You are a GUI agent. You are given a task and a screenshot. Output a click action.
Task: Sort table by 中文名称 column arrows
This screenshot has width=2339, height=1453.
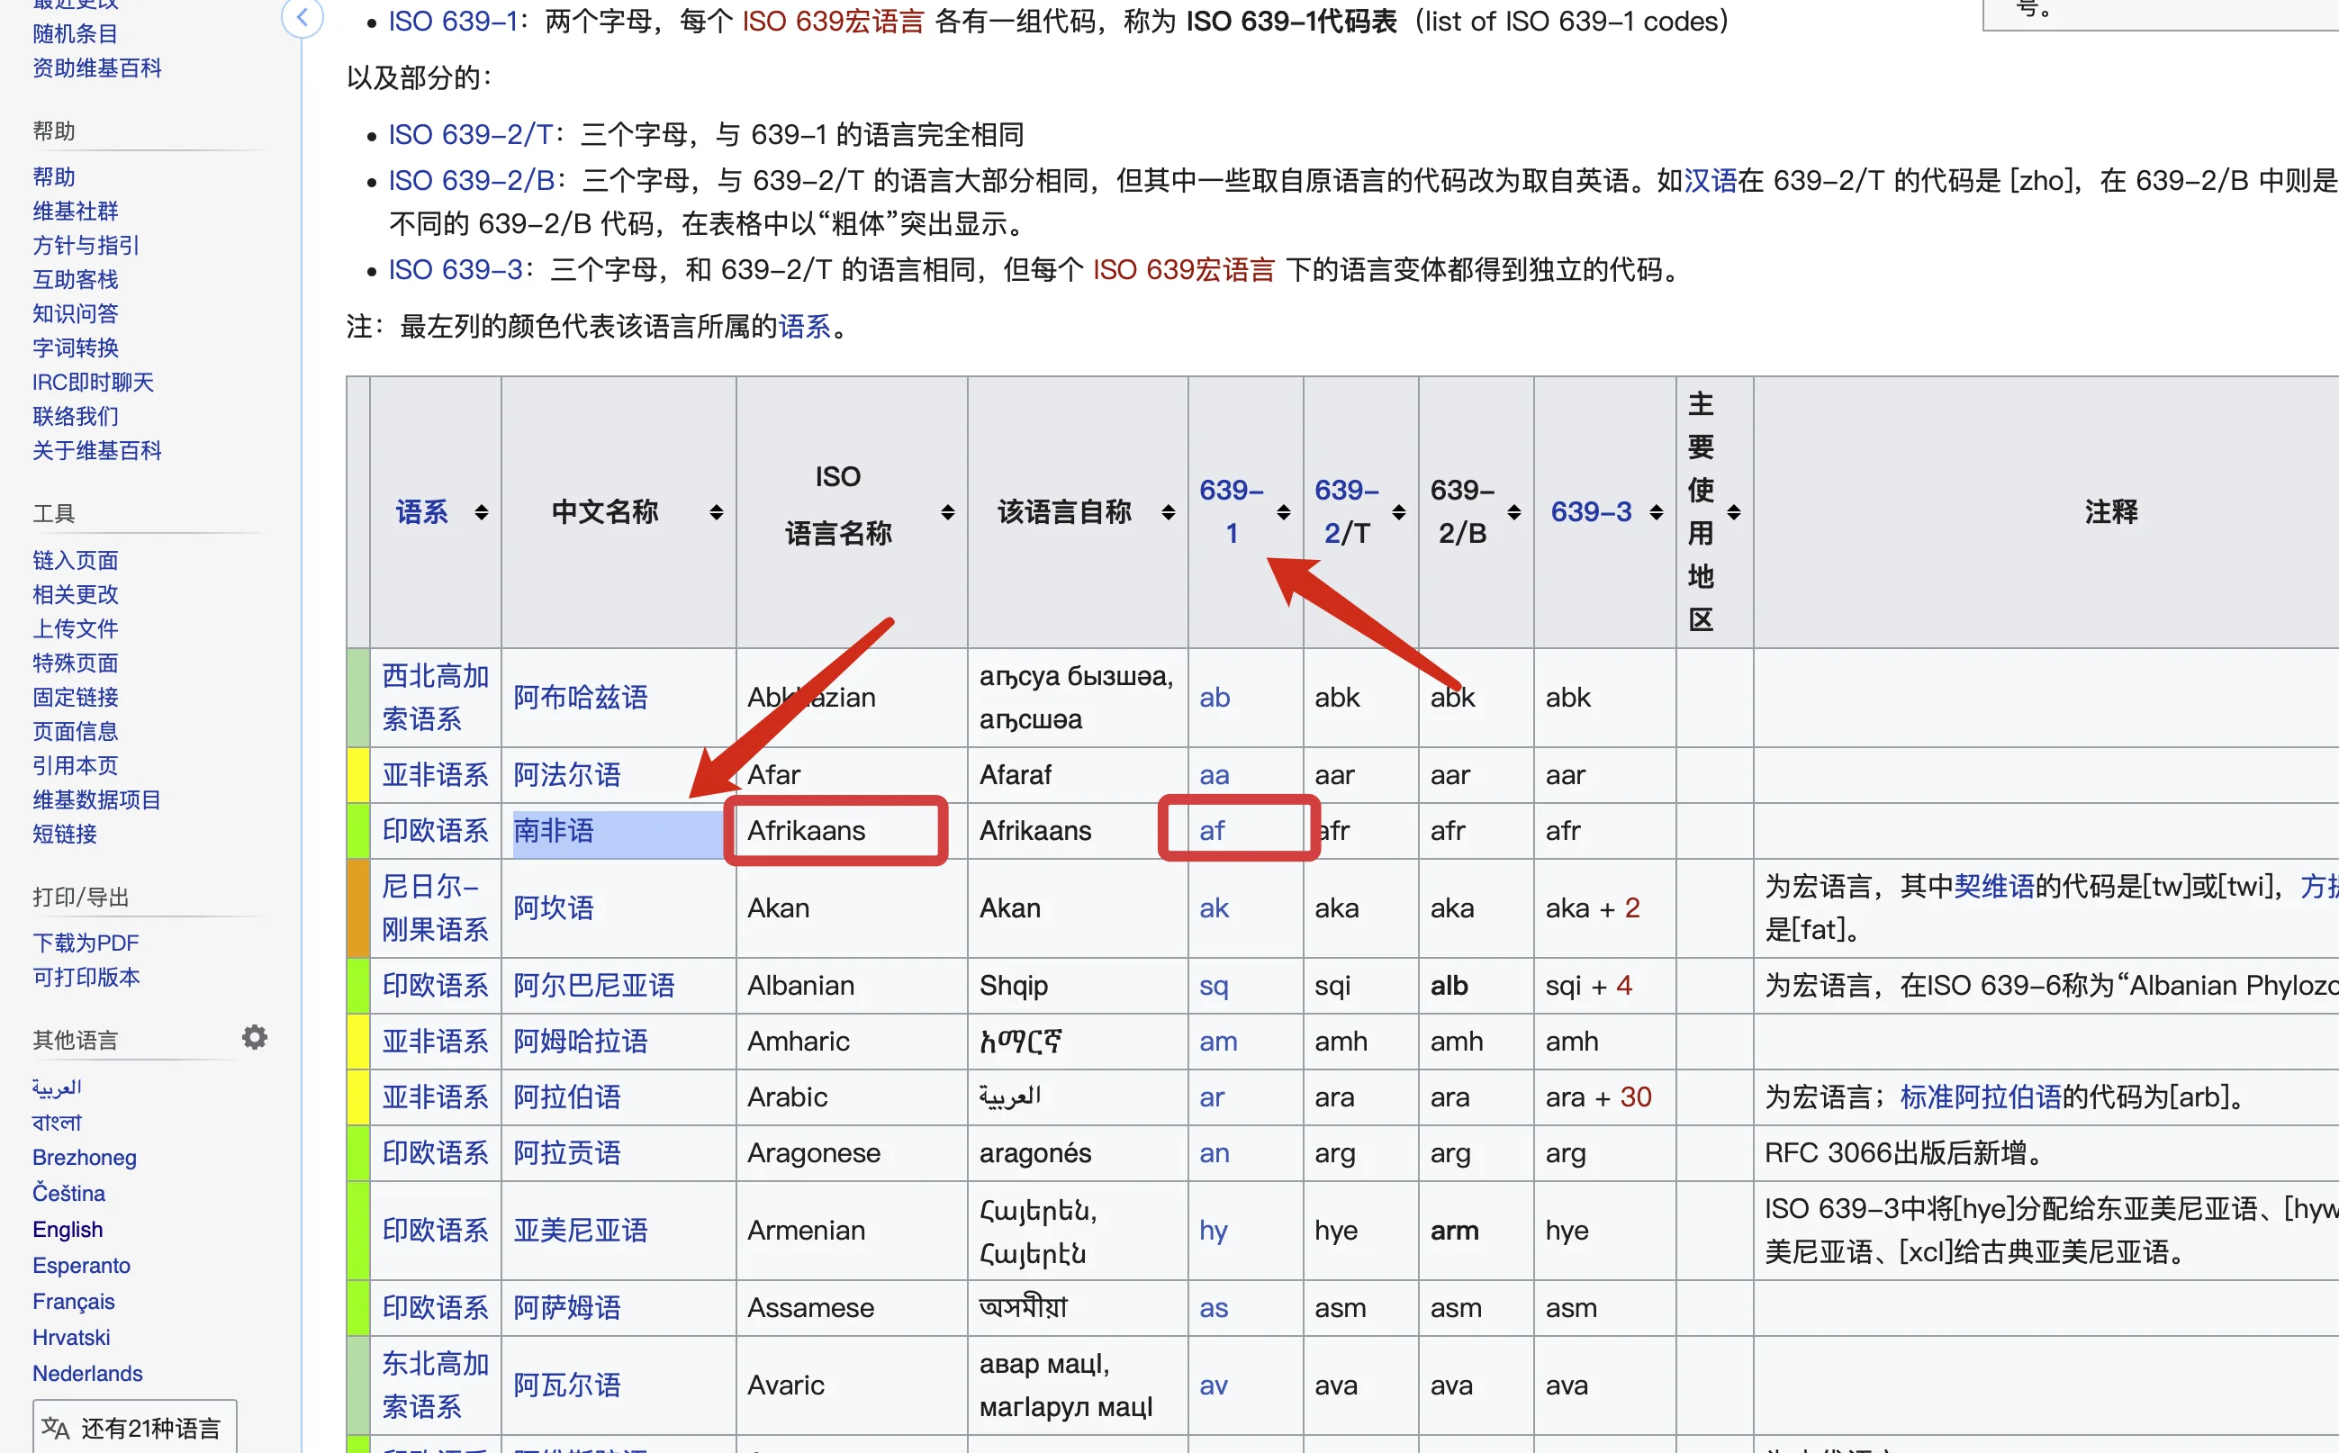click(716, 512)
